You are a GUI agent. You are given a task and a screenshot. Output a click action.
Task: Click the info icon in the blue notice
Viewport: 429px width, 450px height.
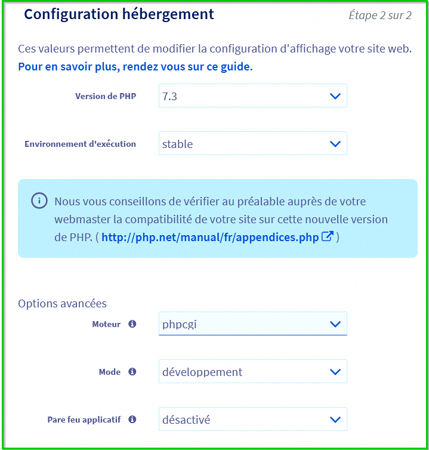click(x=39, y=201)
